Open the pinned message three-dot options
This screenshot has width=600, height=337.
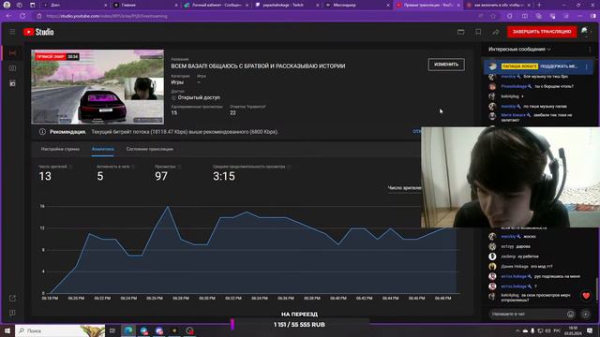[587, 66]
